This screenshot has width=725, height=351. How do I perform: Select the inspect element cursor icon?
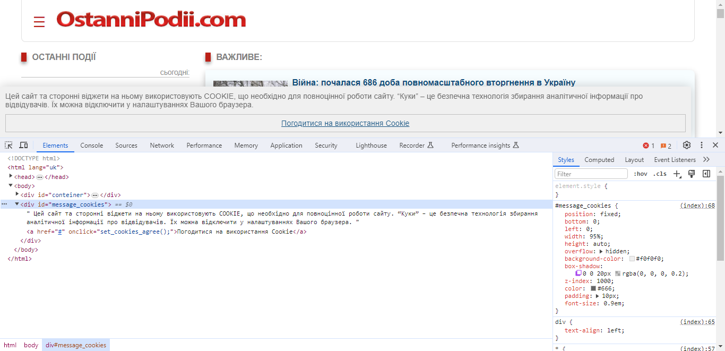coord(8,145)
